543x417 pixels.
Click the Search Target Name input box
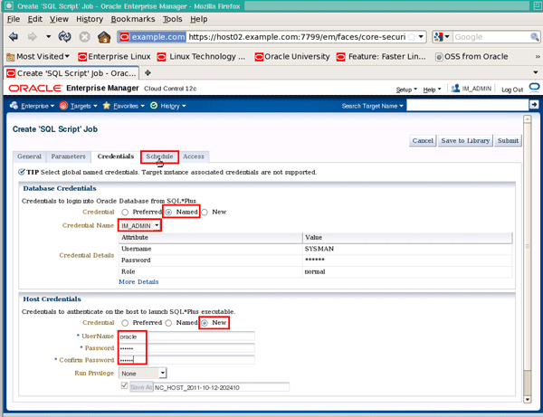pyautogui.click(x=468, y=105)
